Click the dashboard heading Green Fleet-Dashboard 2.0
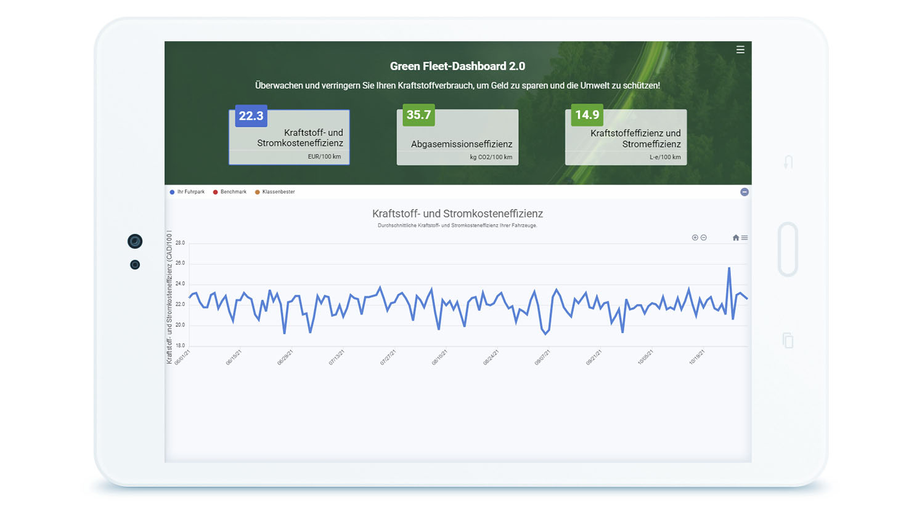 tap(457, 66)
